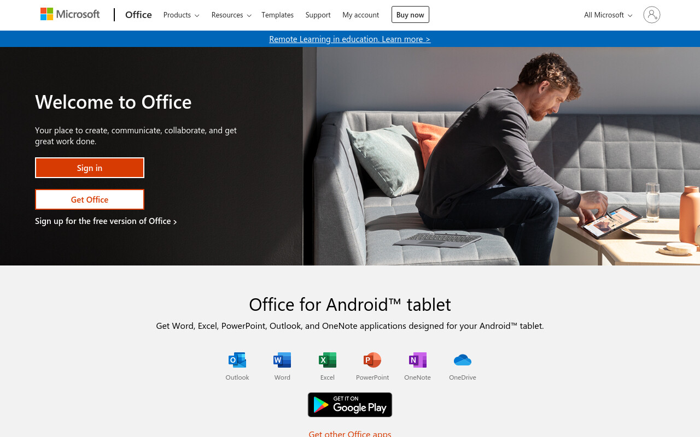Click the Office brand link
The image size is (700, 437).
pyautogui.click(x=138, y=15)
